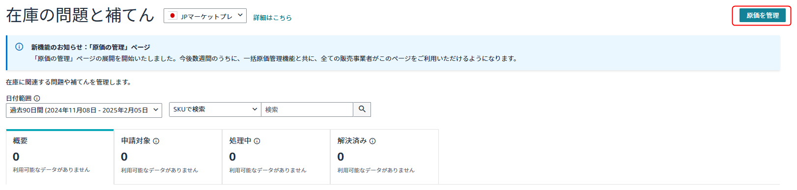Open the SKUで検索 search type dropdown
Image resolution: width=797 pixels, height=190 pixels.
click(215, 109)
